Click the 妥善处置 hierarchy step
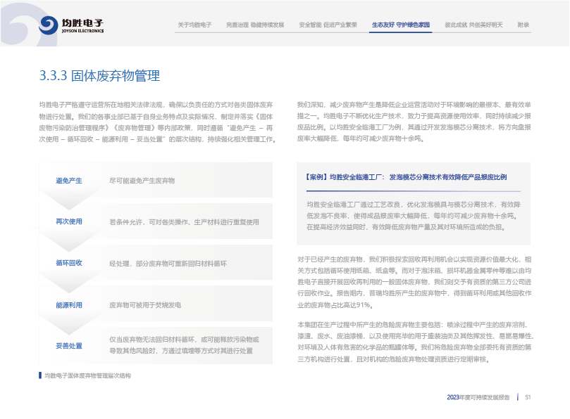570x419 pixels. coord(69,345)
